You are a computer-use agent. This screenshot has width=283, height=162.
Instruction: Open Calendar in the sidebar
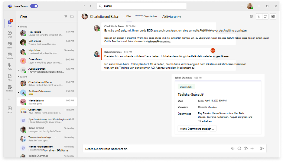[x=10, y=56]
